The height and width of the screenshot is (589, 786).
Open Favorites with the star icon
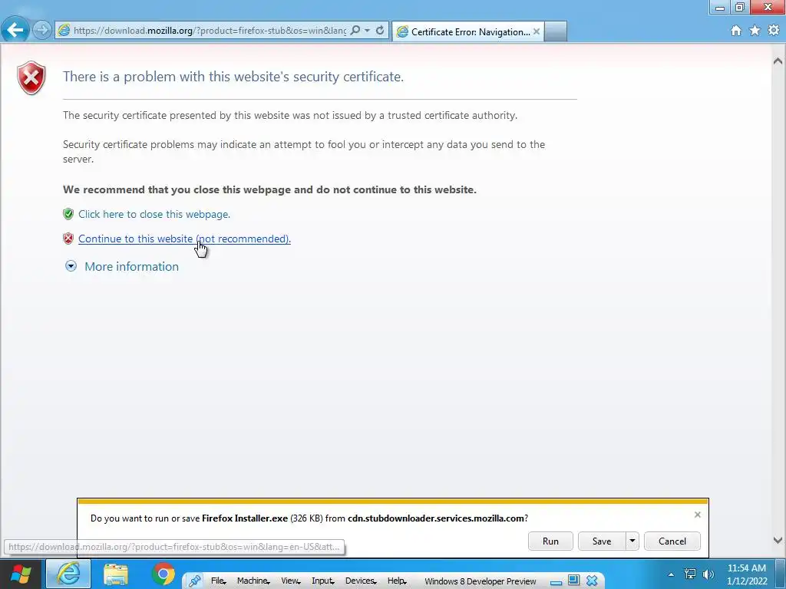[x=755, y=31]
